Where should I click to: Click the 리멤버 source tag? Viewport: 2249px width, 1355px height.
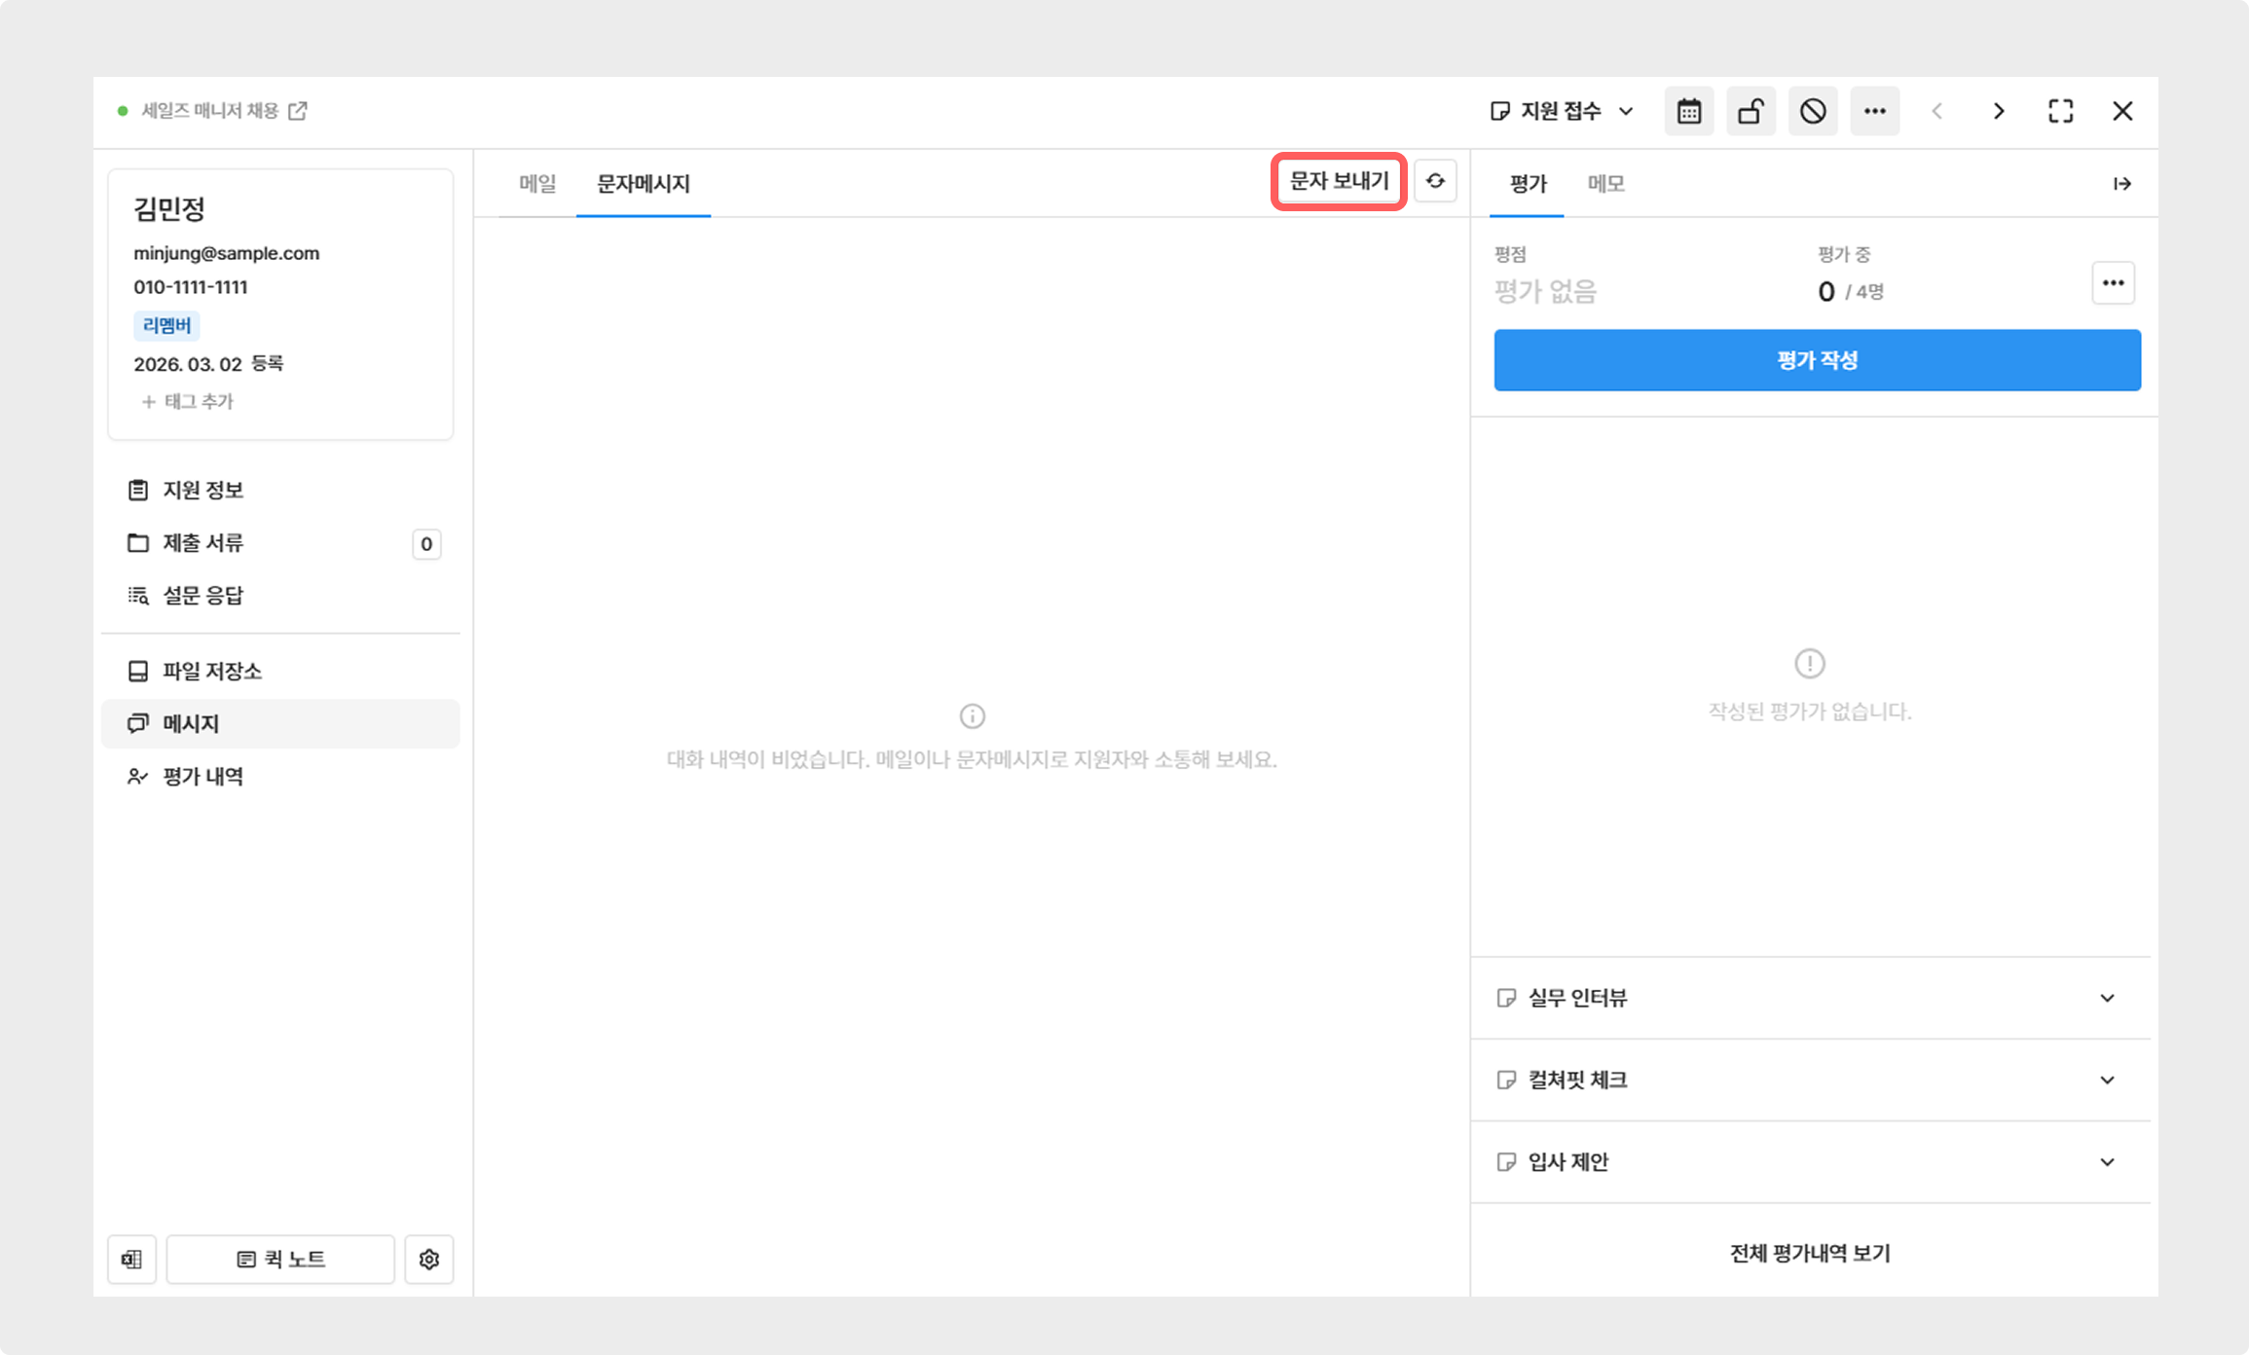pyautogui.click(x=166, y=325)
